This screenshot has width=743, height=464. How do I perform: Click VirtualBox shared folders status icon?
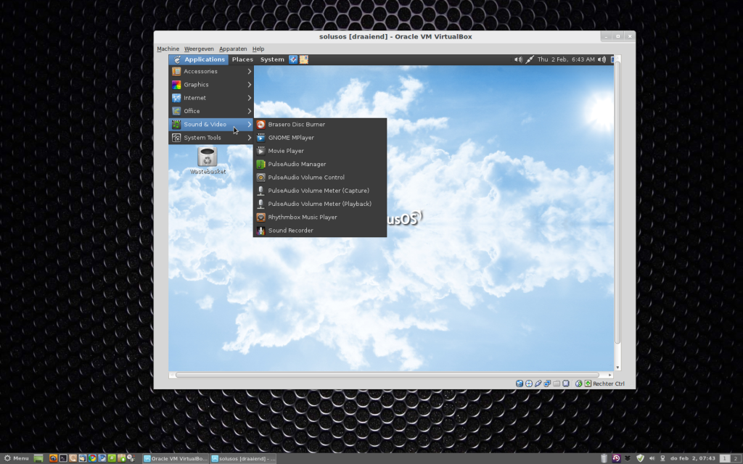[x=557, y=384]
